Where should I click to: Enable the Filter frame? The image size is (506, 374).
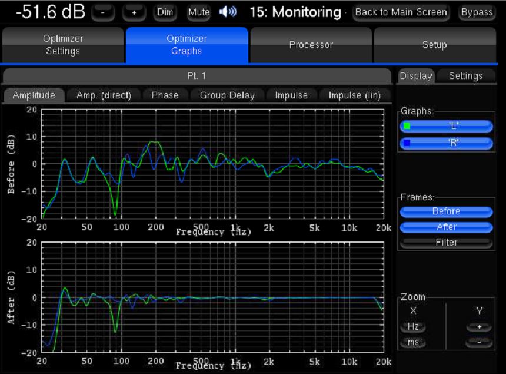445,242
